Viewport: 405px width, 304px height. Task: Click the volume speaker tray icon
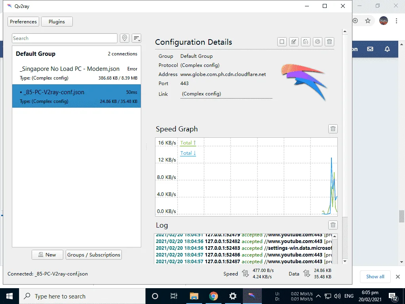pos(337,296)
